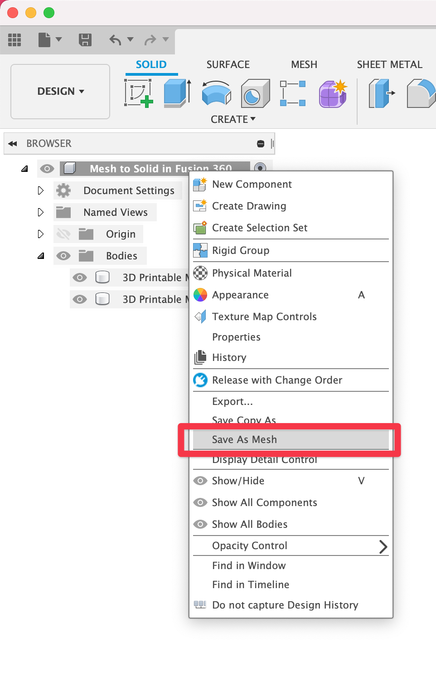Open the DESIGN workspace dropdown
This screenshot has width=436, height=682.
pyautogui.click(x=60, y=92)
